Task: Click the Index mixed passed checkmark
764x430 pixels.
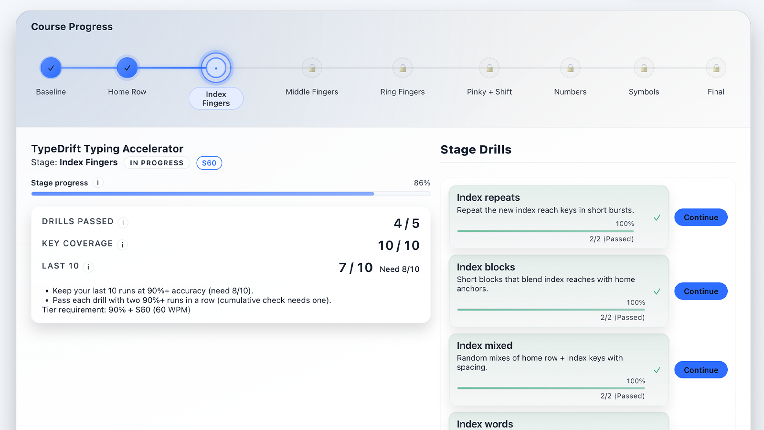Action: pyautogui.click(x=657, y=370)
